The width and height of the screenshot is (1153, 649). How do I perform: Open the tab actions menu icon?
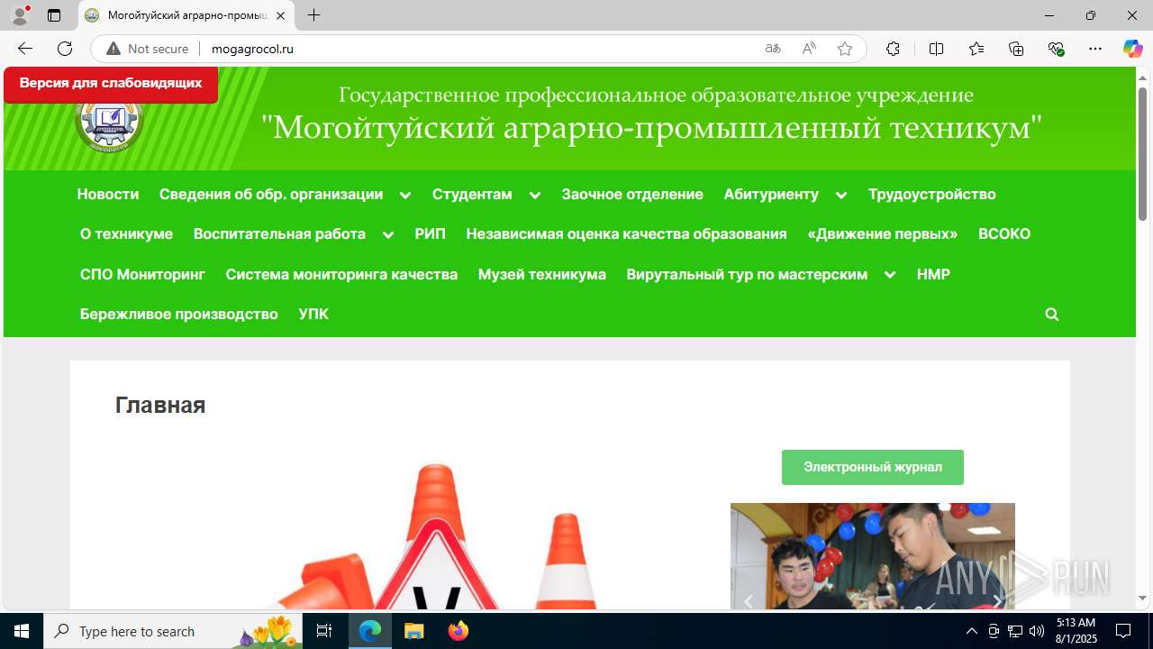pyautogui.click(x=54, y=15)
